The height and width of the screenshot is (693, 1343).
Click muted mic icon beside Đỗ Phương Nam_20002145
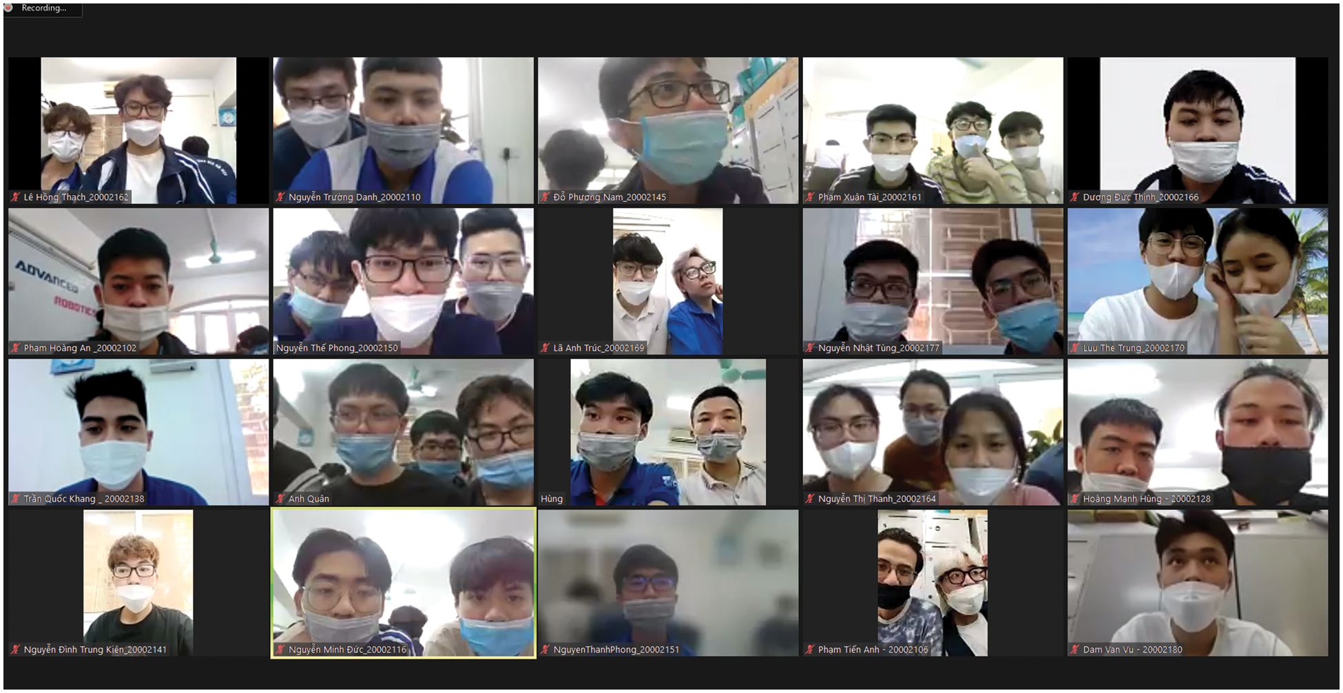click(545, 197)
